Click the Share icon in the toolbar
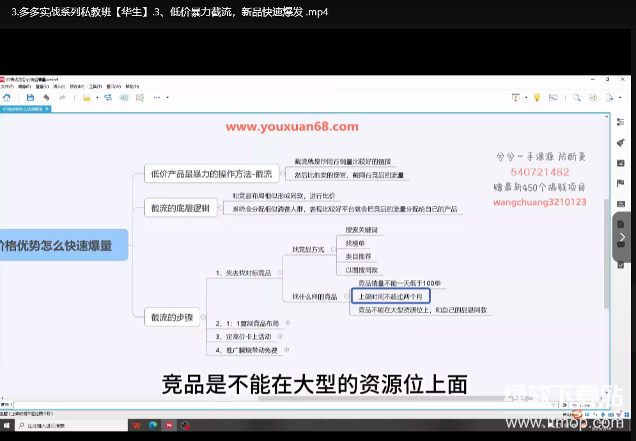Viewport: 636px width, 441px height. coord(593,98)
